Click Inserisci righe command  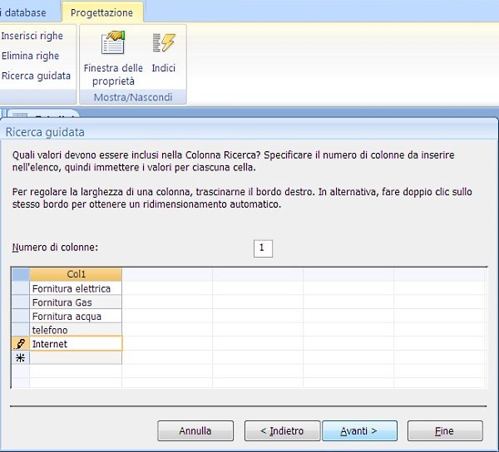[x=32, y=37]
